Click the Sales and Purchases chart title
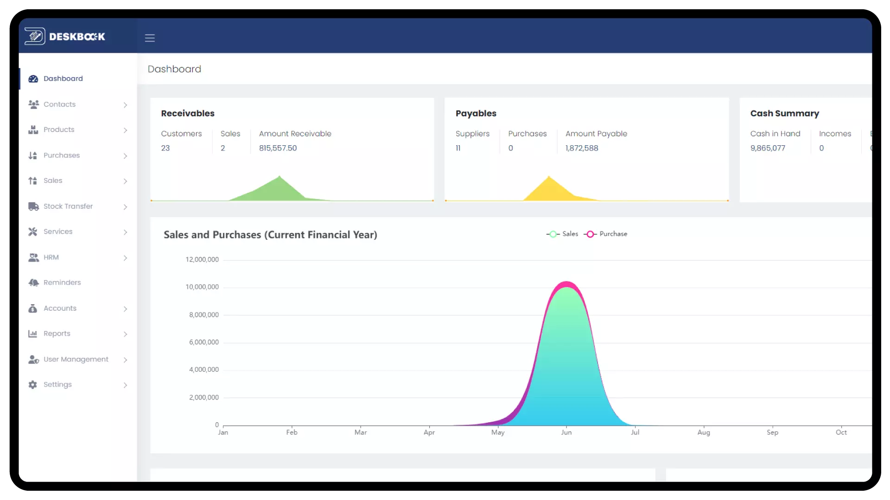 point(270,235)
